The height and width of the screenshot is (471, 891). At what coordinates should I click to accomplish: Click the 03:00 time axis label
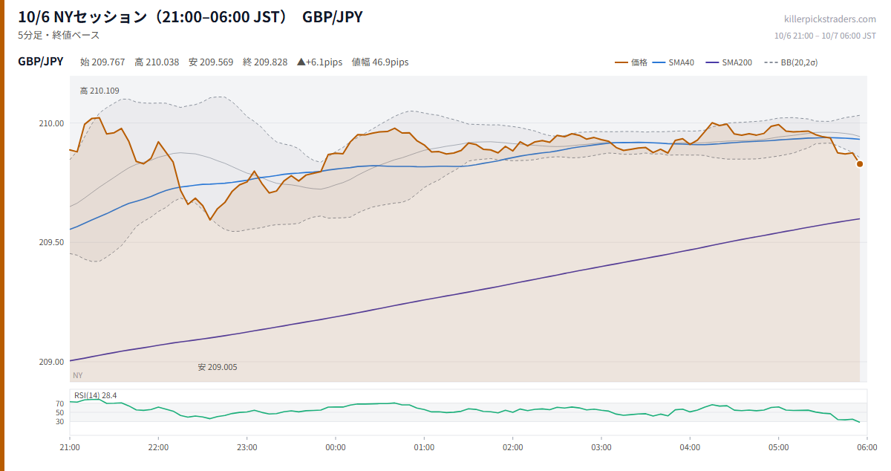tap(601, 447)
